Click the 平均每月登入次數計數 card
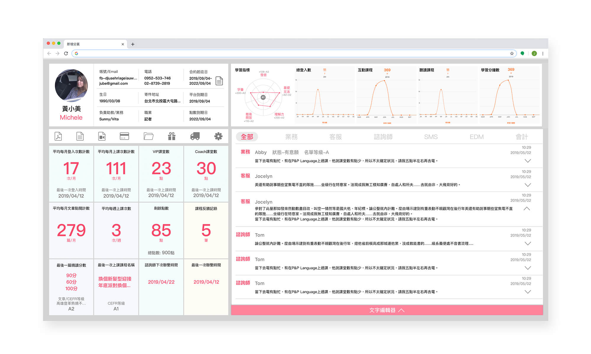Image resolution: width=591 pixels, height=354 pixels. 71,174
